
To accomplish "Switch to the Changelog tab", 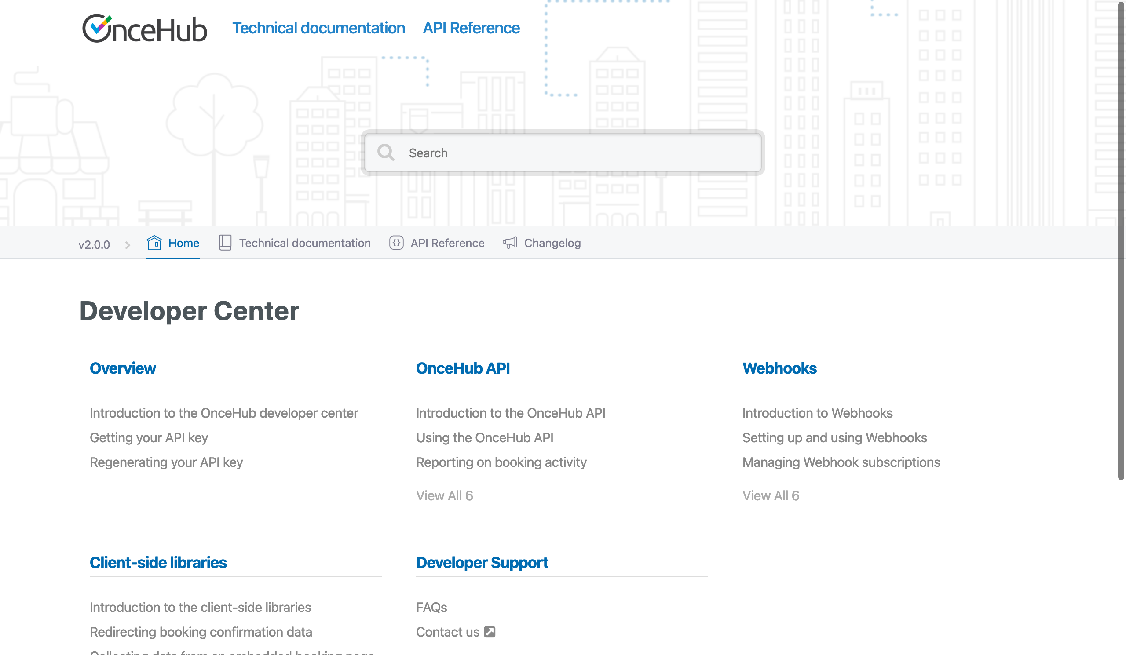I will (542, 243).
